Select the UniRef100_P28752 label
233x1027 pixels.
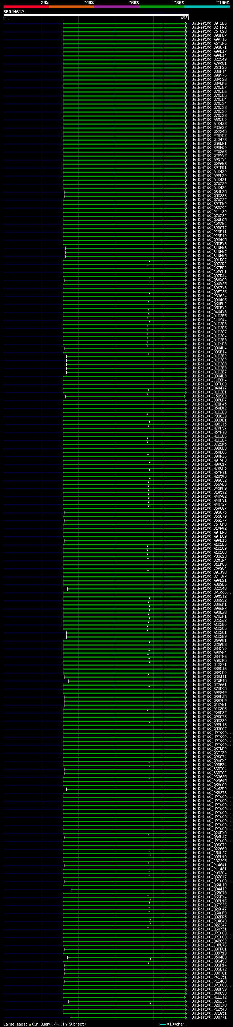209,136
